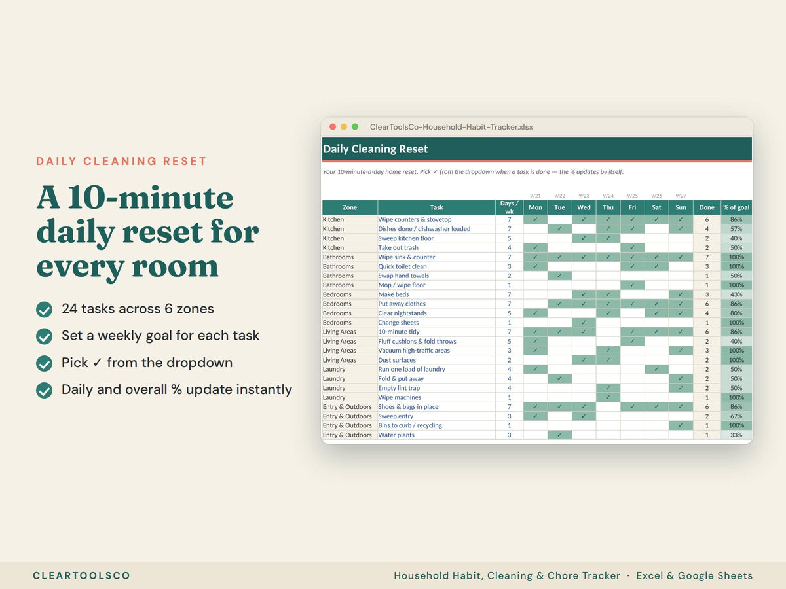The image size is (786, 589).
Task: Select the 'Wipe sink & counter' task link
Action: tap(406, 257)
